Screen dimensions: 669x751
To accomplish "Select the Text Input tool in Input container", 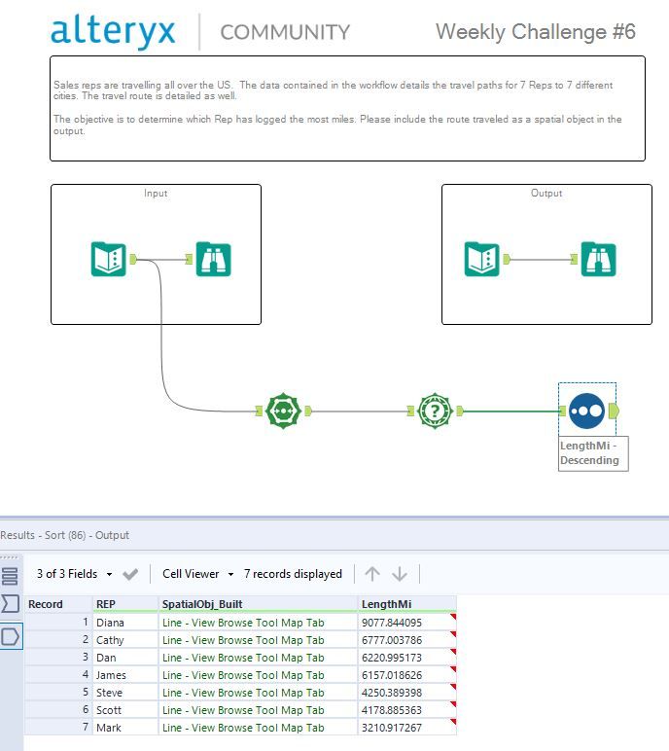I will (x=109, y=259).
